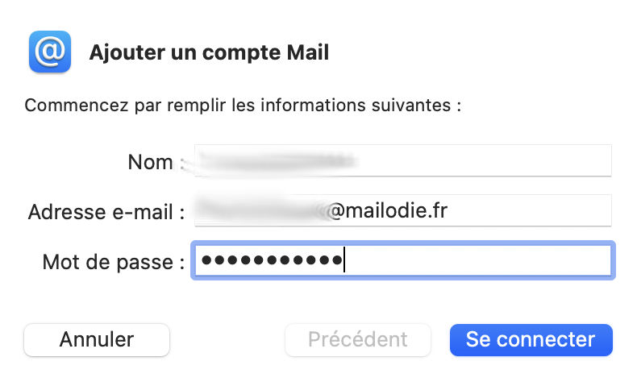This screenshot has height=382, width=637.
Task: Click the greyed-out Précédent button
Action: [358, 339]
